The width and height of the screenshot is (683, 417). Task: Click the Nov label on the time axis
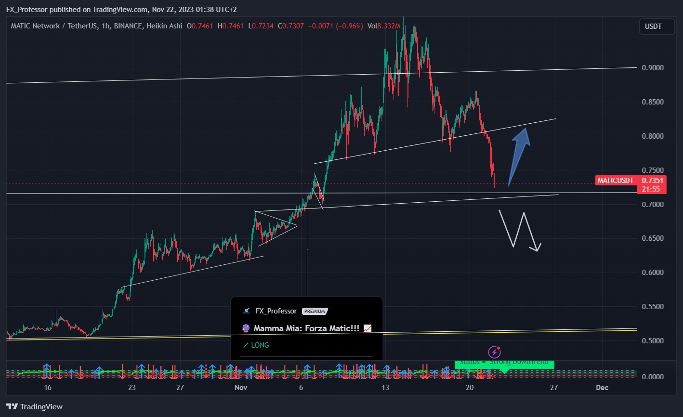click(240, 388)
